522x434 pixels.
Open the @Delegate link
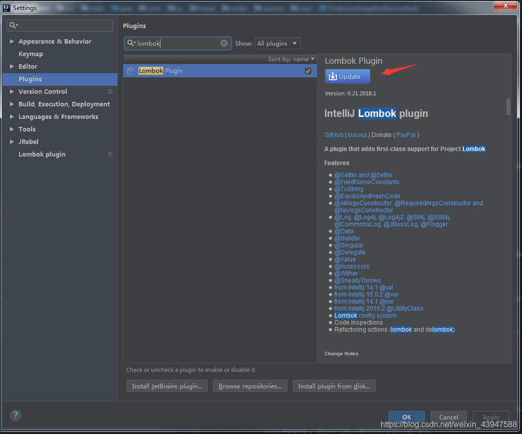pyautogui.click(x=350, y=252)
